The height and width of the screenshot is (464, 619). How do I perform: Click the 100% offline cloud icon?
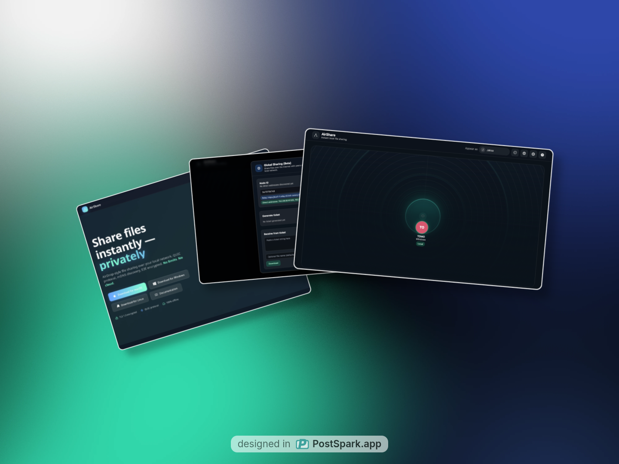point(164,304)
